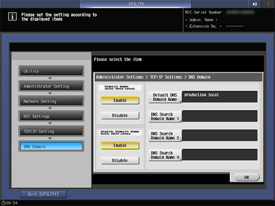Go back to Administrator Setting
This screenshot has height=206, width=275.
(x=51, y=86)
